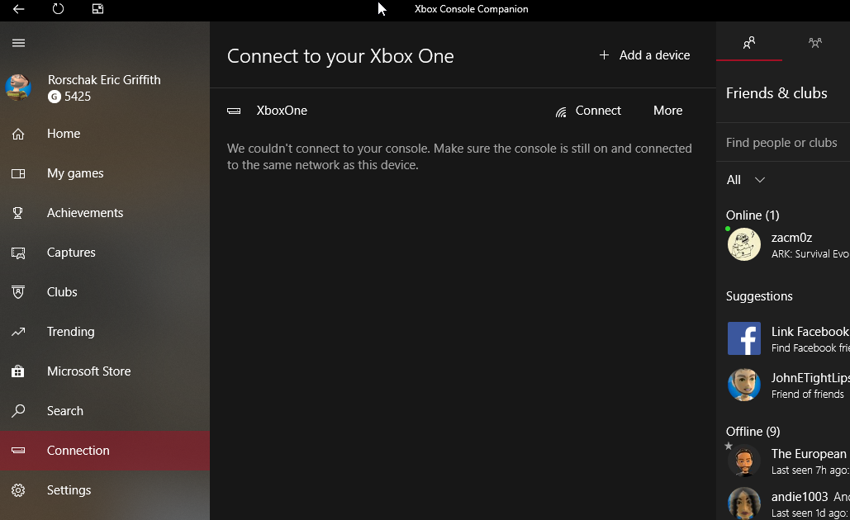The image size is (850, 520).
Task: Click the Search magnifier icon
Action: 18,410
